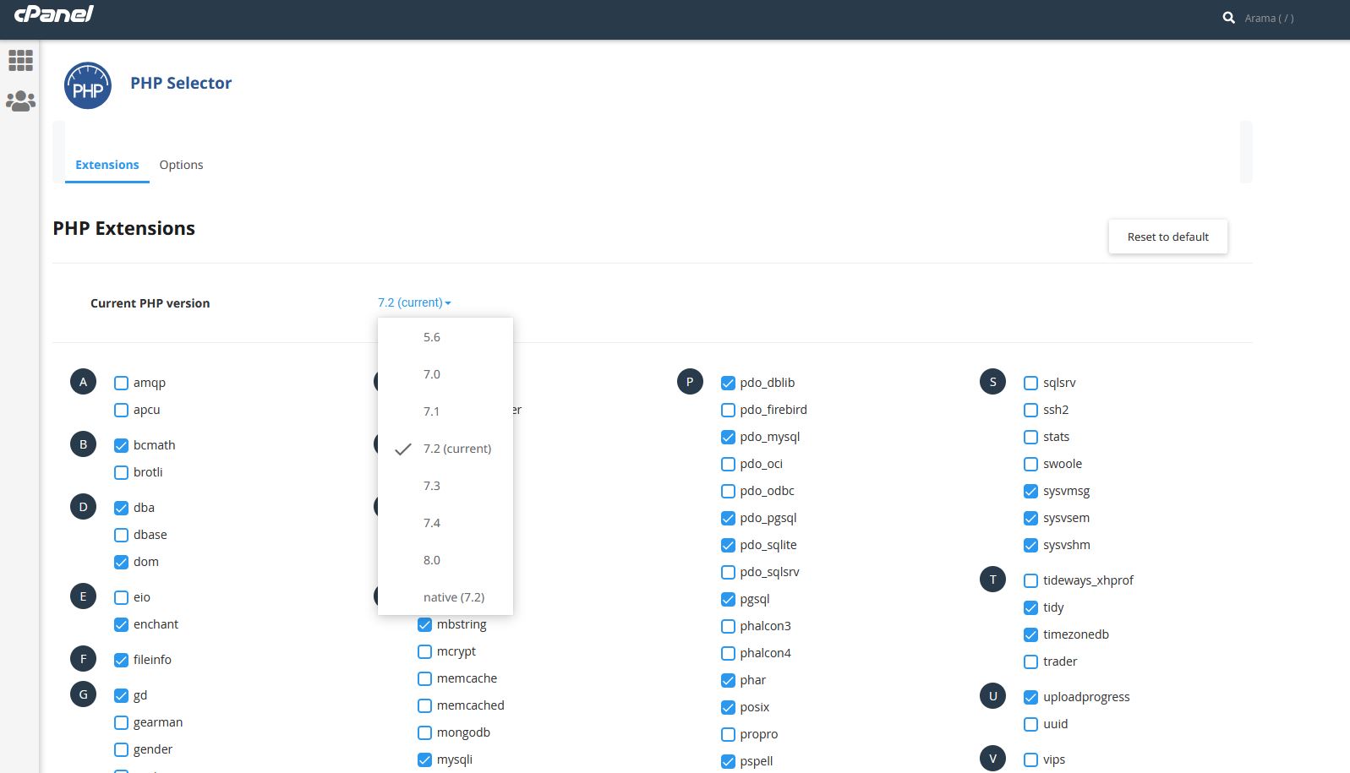Choose PHP 7.1 from the list
Viewport: 1350px width, 773px height.
pos(445,411)
